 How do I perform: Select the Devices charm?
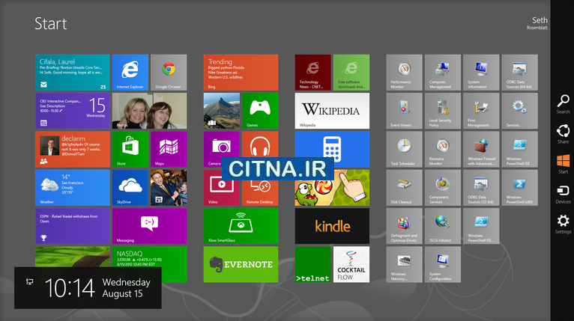click(x=563, y=194)
